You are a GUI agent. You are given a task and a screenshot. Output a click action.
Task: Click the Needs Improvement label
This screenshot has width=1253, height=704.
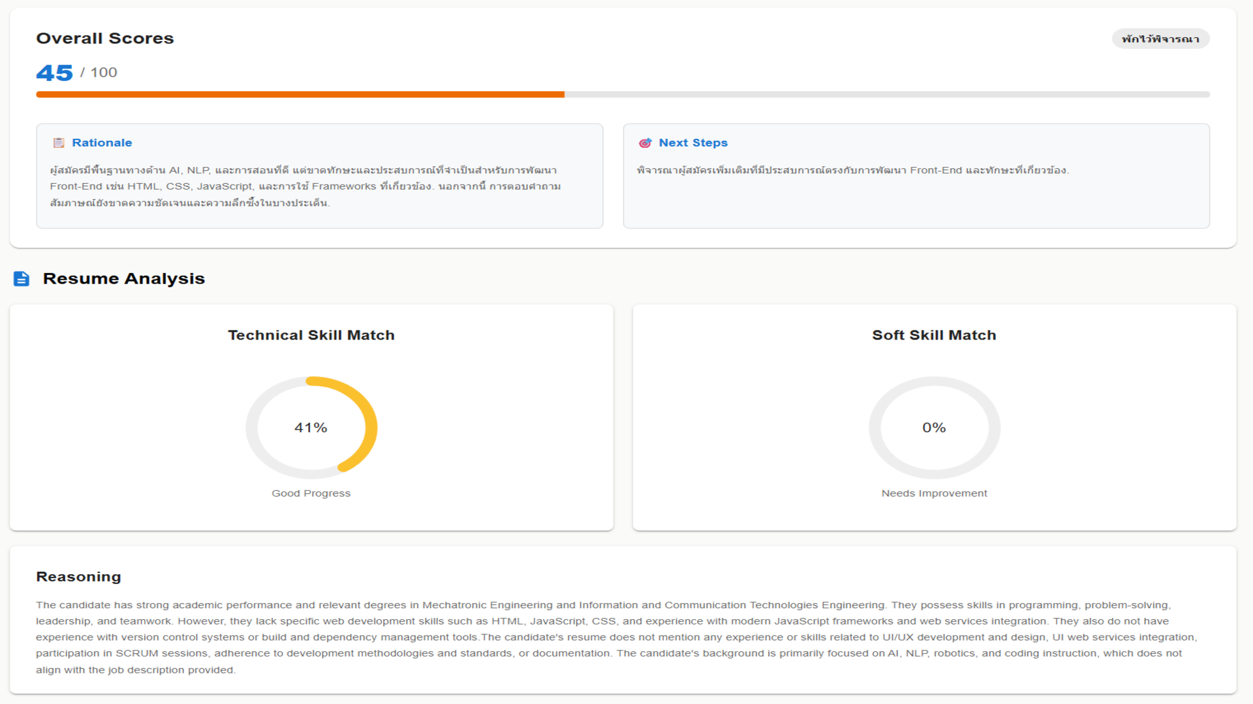click(934, 493)
